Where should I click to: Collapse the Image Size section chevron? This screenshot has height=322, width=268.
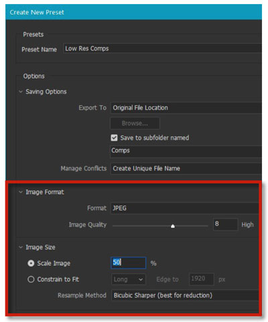pos(21,248)
